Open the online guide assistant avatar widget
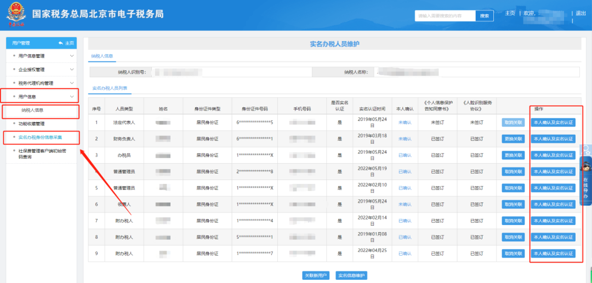 (x=585, y=166)
